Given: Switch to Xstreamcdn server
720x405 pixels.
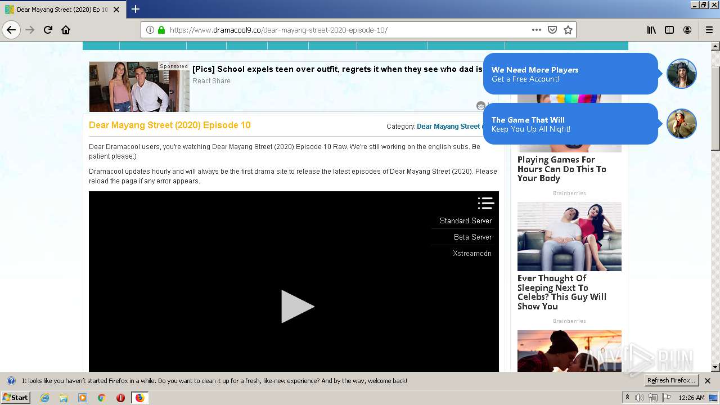Looking at the screenshot, I should (472, 253).
